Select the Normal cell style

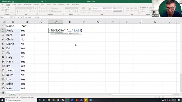(97, 8)
